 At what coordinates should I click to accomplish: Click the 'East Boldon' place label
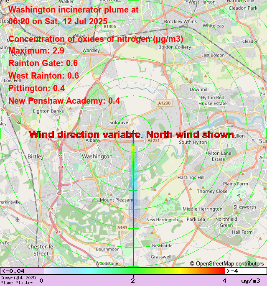coord(213,55)
